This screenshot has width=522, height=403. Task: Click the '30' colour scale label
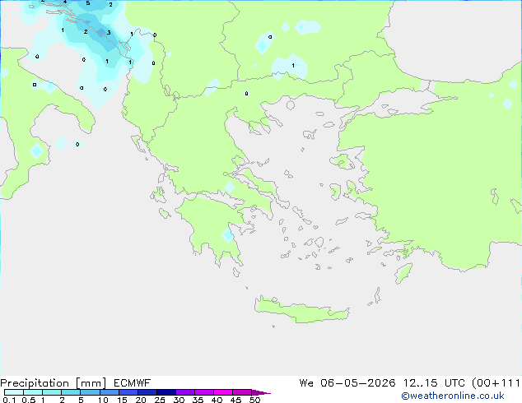point(179,400)
